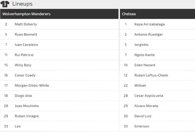Select Eden Hazard in Chelsea lineup

(145, 65)
